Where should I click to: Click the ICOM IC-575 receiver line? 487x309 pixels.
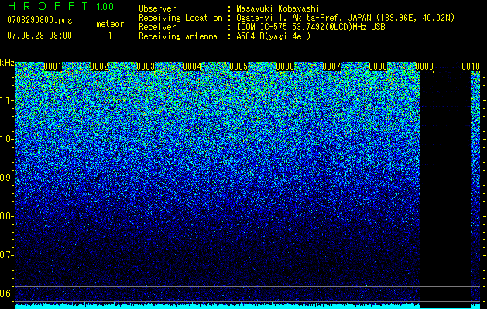pyautogui.click(x=310, y=27)
